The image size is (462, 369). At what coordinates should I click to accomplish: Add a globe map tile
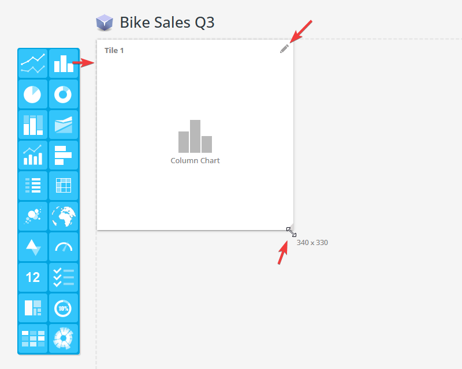click(x=64, y=216)
